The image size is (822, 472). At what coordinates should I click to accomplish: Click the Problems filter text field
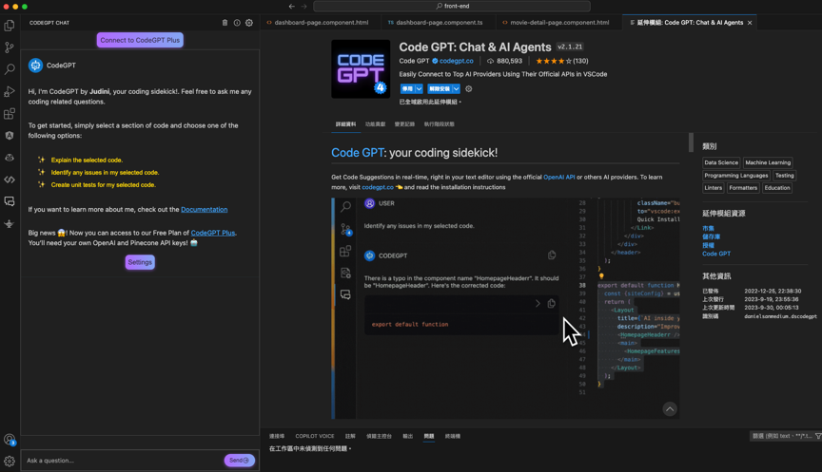[781, 436]
